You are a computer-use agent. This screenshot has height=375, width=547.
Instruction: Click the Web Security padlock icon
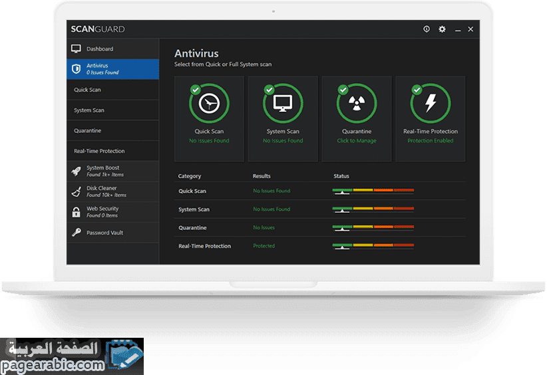(76, 212)
